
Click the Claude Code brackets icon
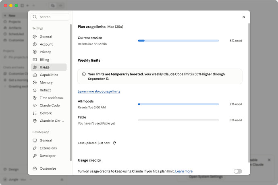[35, 105]
